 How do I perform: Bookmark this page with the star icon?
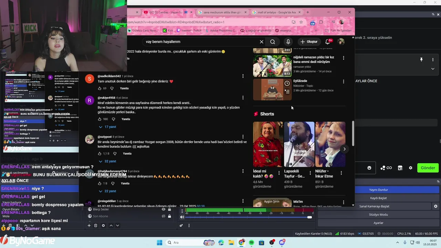301,22
